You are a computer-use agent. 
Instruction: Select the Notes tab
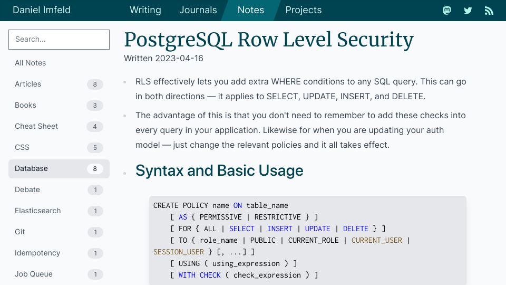click(251, 10)
